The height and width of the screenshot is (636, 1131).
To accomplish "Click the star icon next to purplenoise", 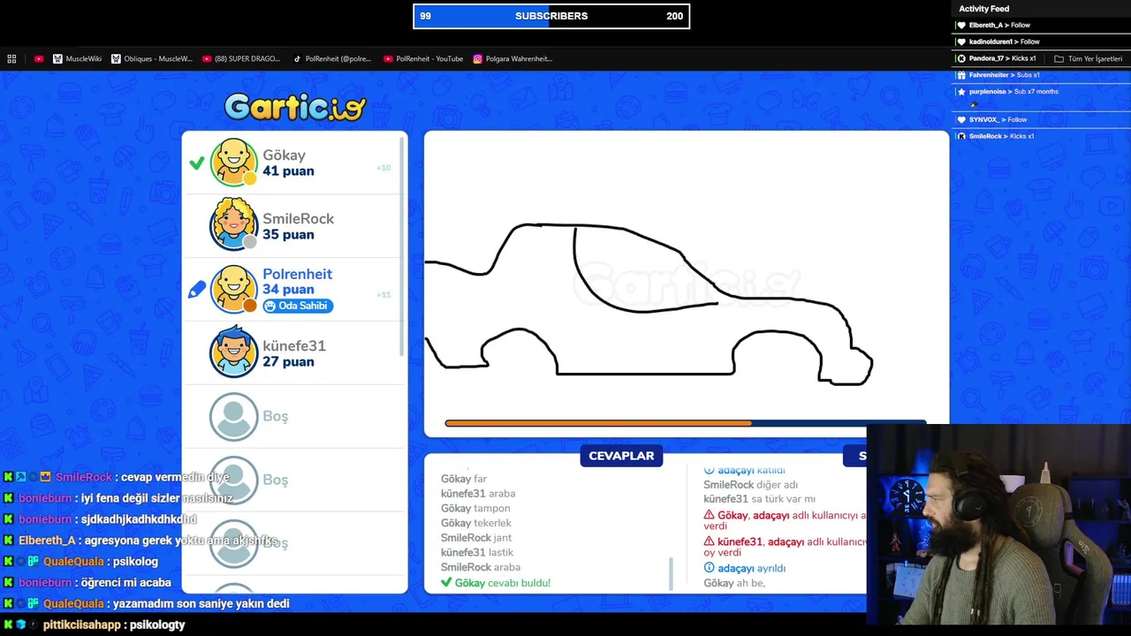I will [x=962, y=92].
